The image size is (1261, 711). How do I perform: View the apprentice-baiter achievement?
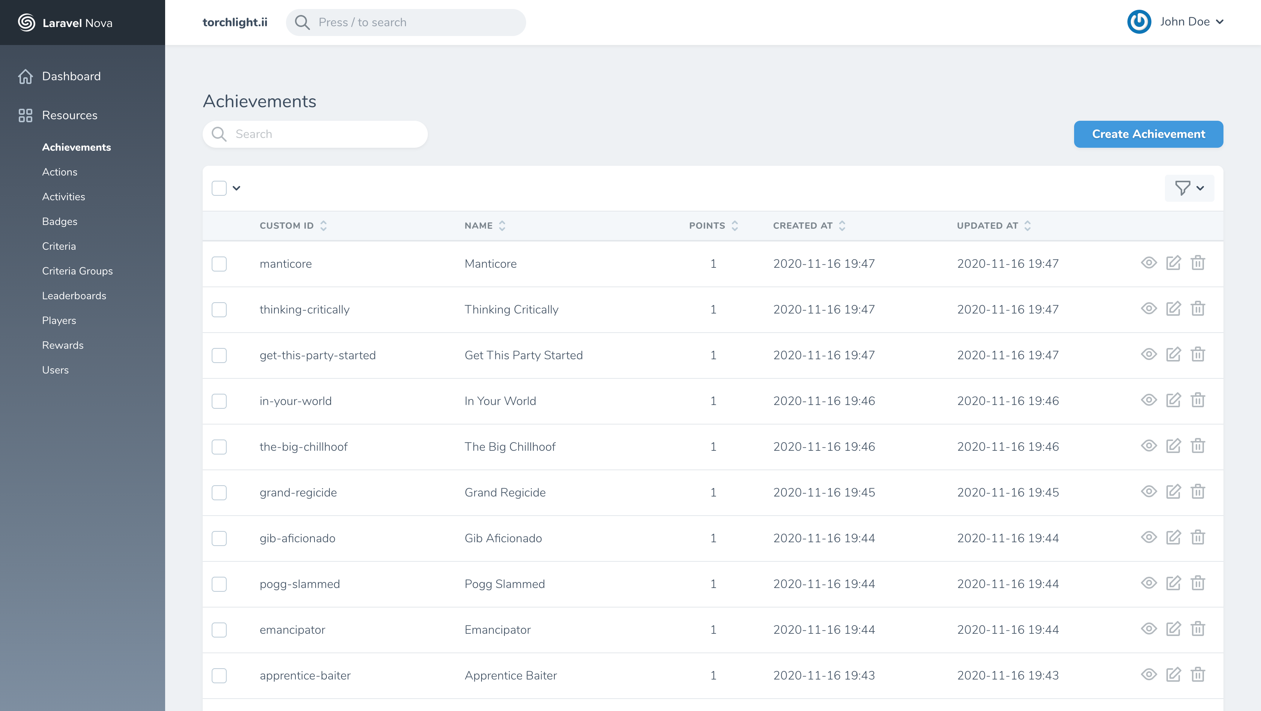click(x=1148, y=674)
